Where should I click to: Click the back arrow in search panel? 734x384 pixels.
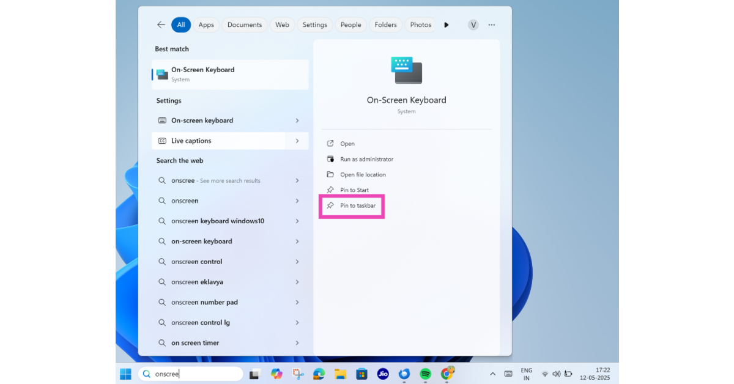point(161,25)
